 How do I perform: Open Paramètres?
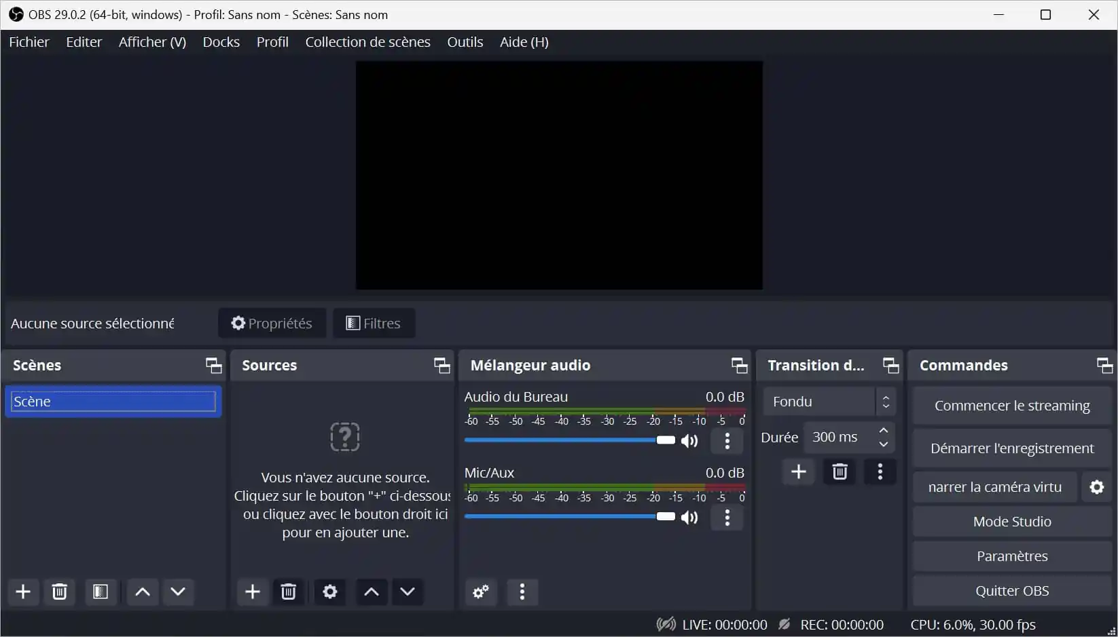coord(1012,556)
